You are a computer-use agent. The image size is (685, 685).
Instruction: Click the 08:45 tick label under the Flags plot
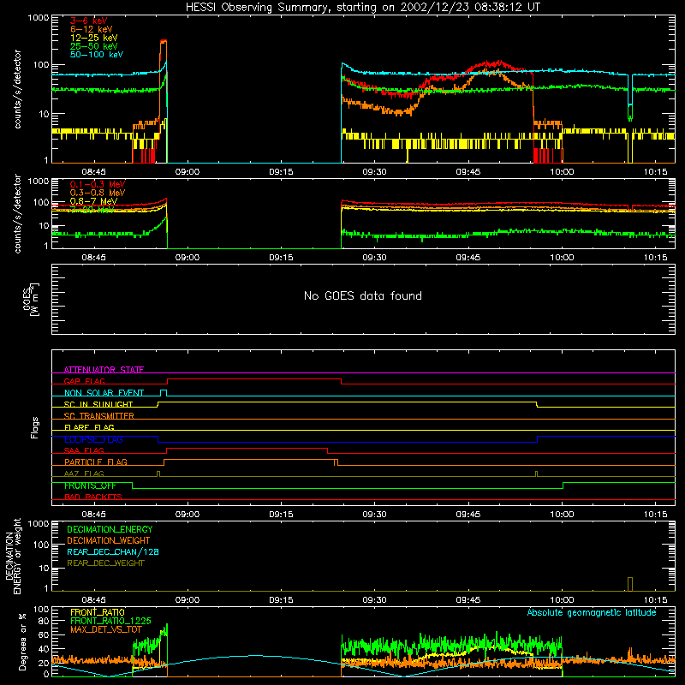(93, 515)
